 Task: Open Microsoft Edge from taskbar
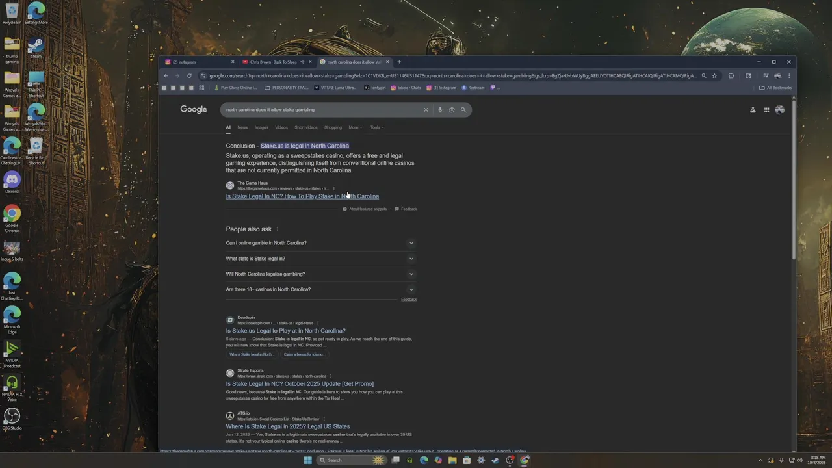click(x=424, y=460)
